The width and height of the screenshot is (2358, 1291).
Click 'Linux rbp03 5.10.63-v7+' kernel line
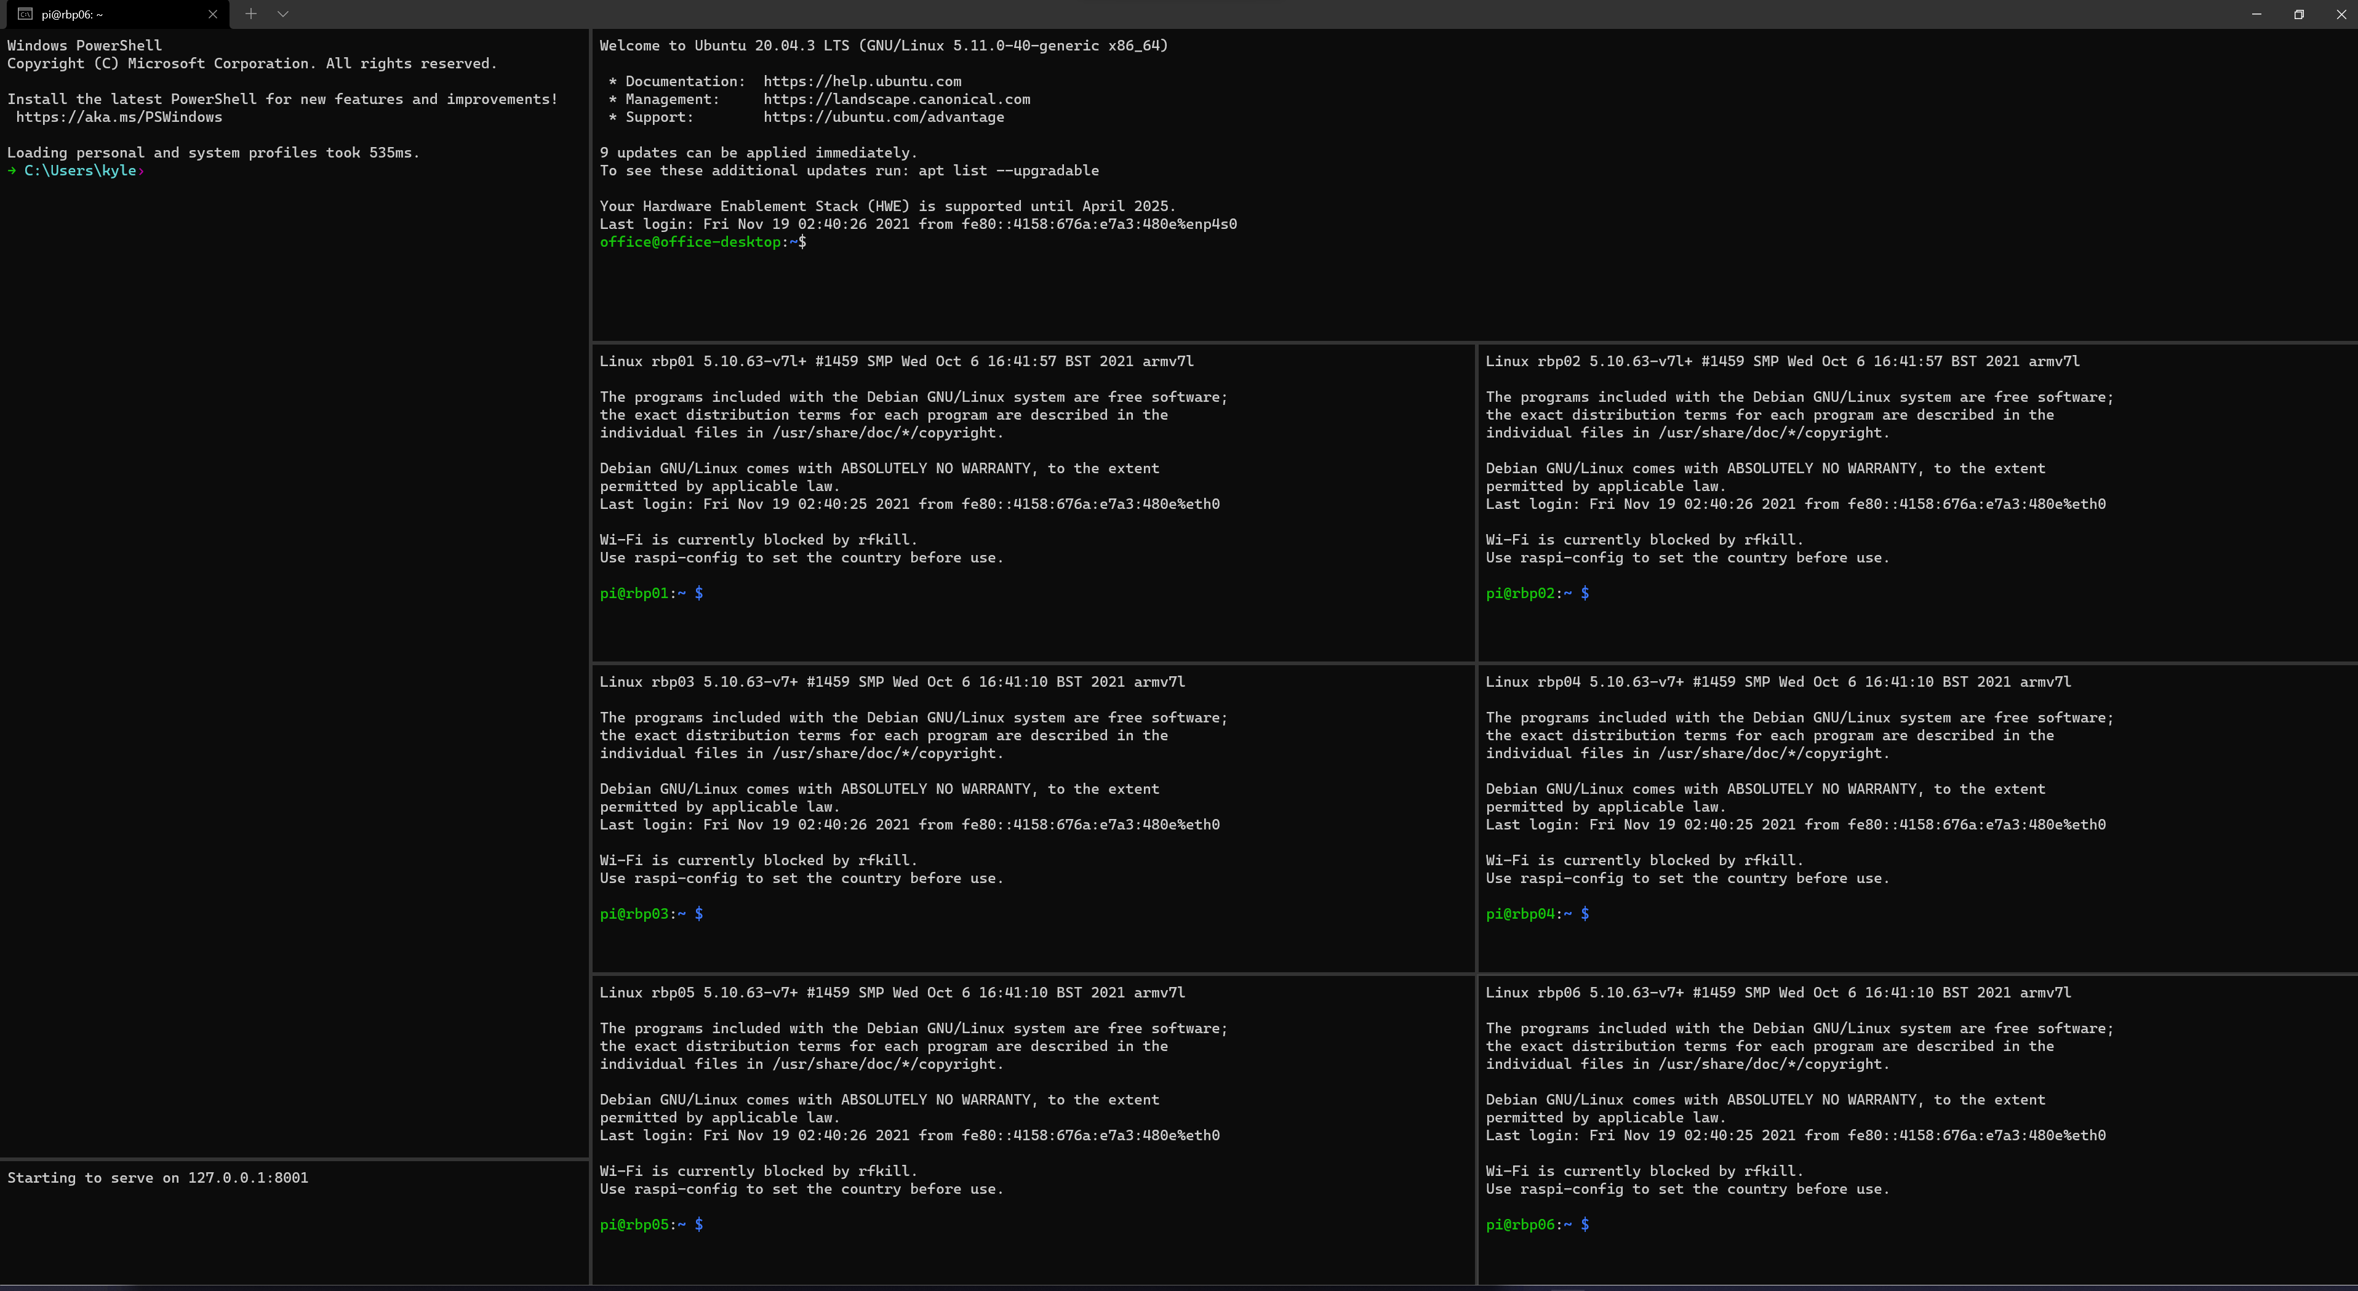(x=892, y=681)
